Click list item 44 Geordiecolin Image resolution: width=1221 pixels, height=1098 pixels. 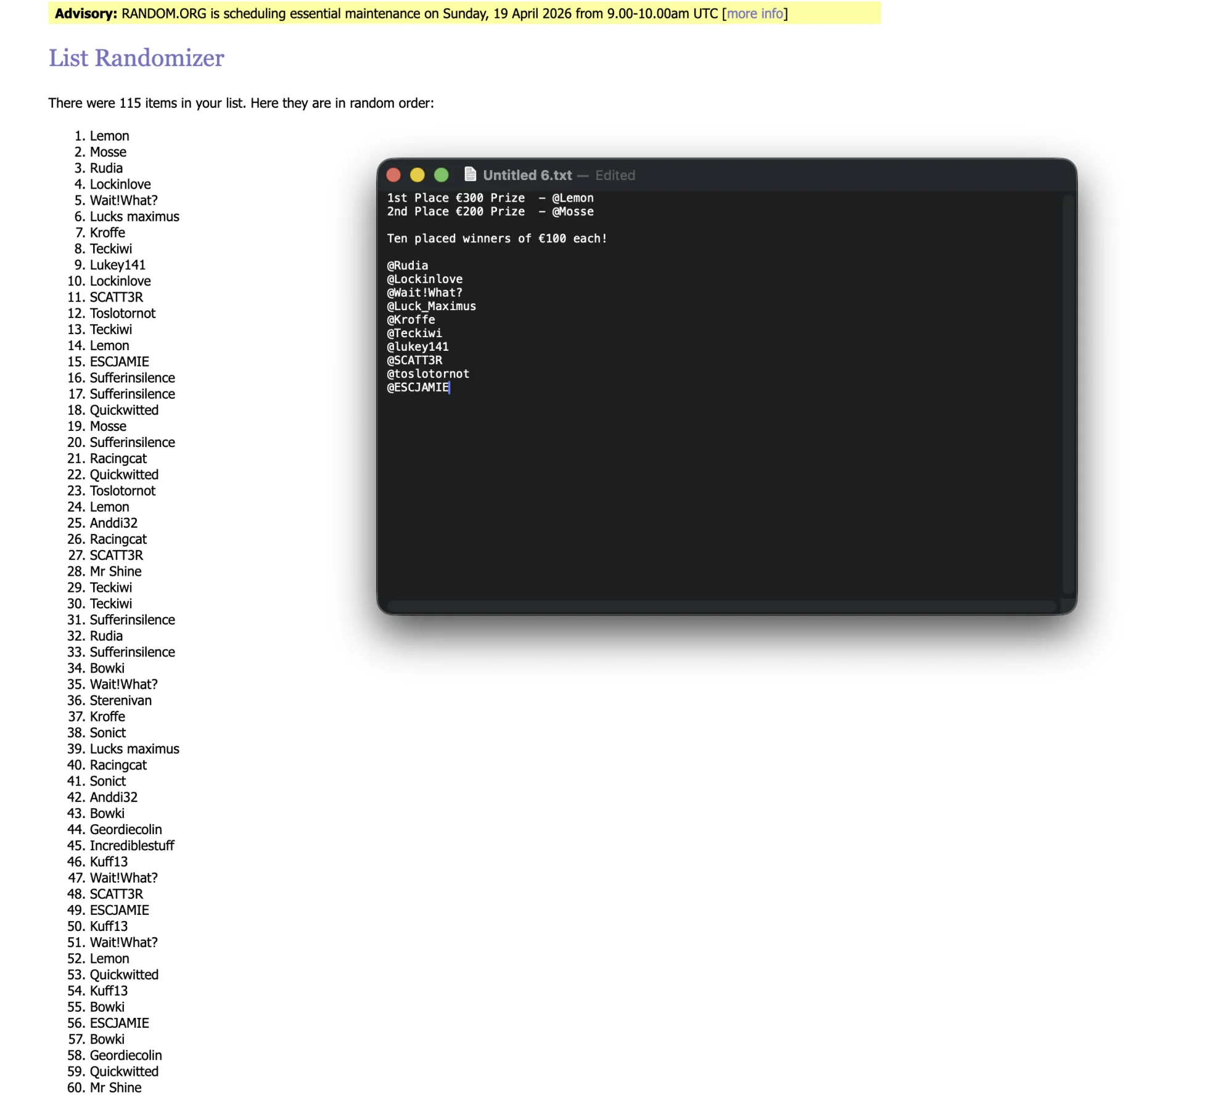[126, 830]
